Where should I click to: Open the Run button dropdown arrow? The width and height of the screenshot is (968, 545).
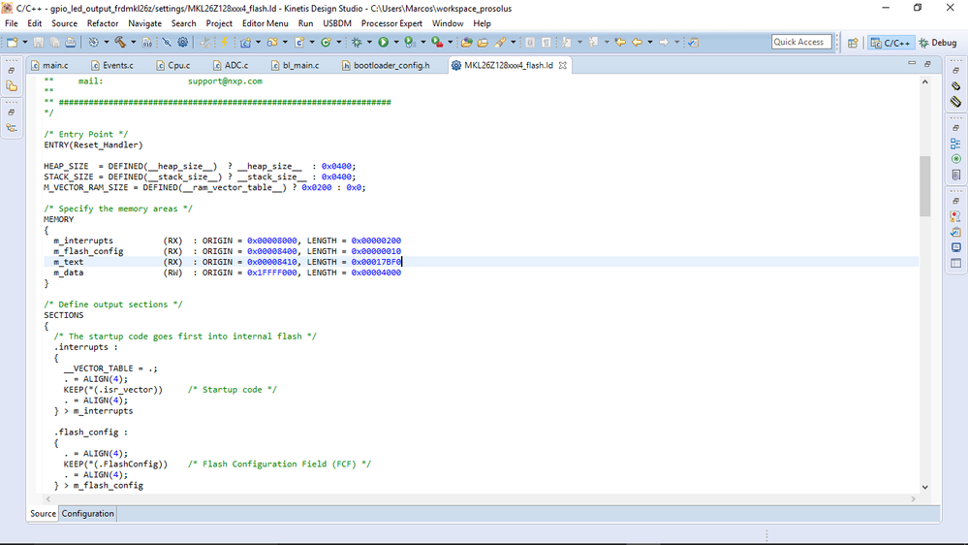coord(395,42)
